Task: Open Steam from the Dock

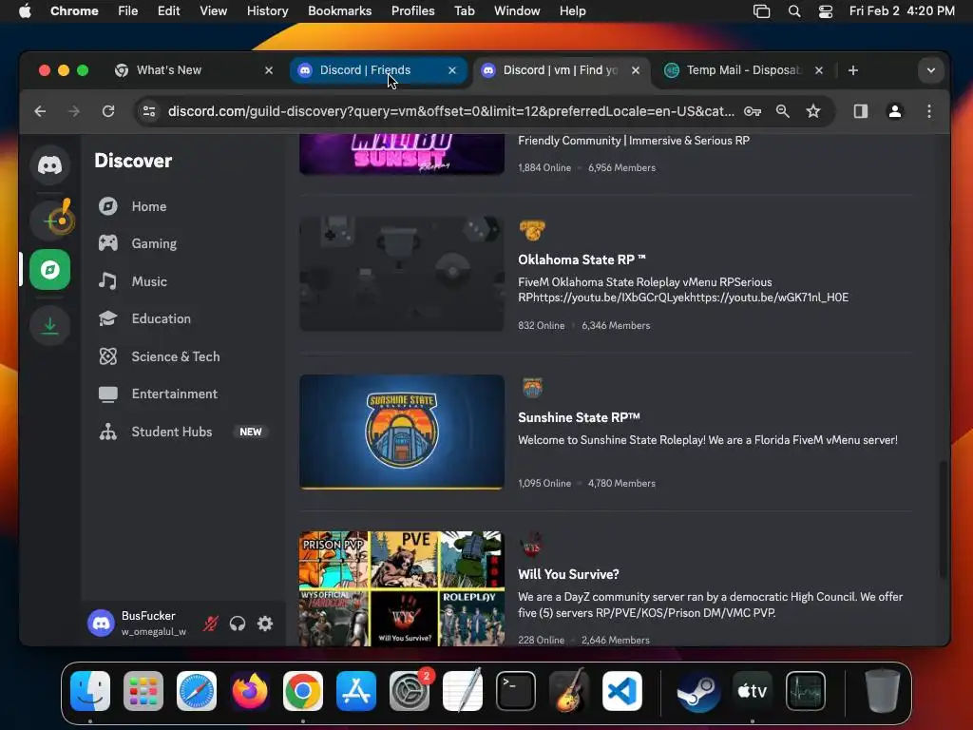Action: point(698,690)
